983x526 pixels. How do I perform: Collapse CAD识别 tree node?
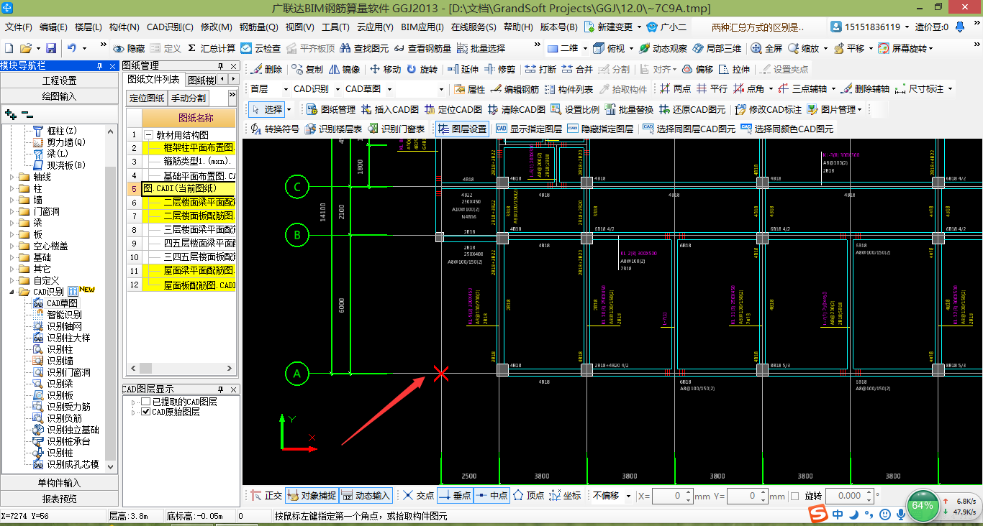click(12, 292)
